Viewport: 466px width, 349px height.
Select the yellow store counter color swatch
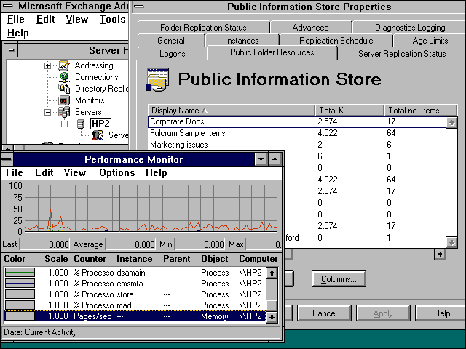click(x=20, y=294)
